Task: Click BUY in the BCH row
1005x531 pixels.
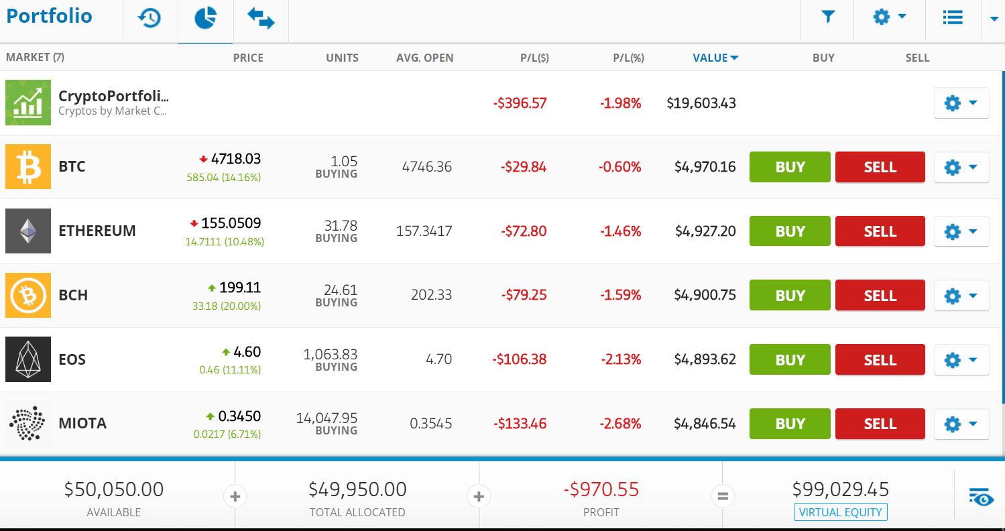Action: coord(790,296)
